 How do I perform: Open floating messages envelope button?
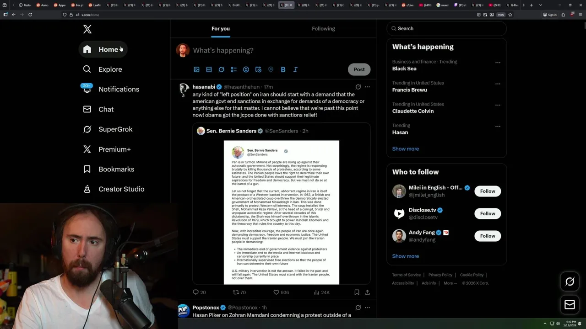click(x=570, y=304)
